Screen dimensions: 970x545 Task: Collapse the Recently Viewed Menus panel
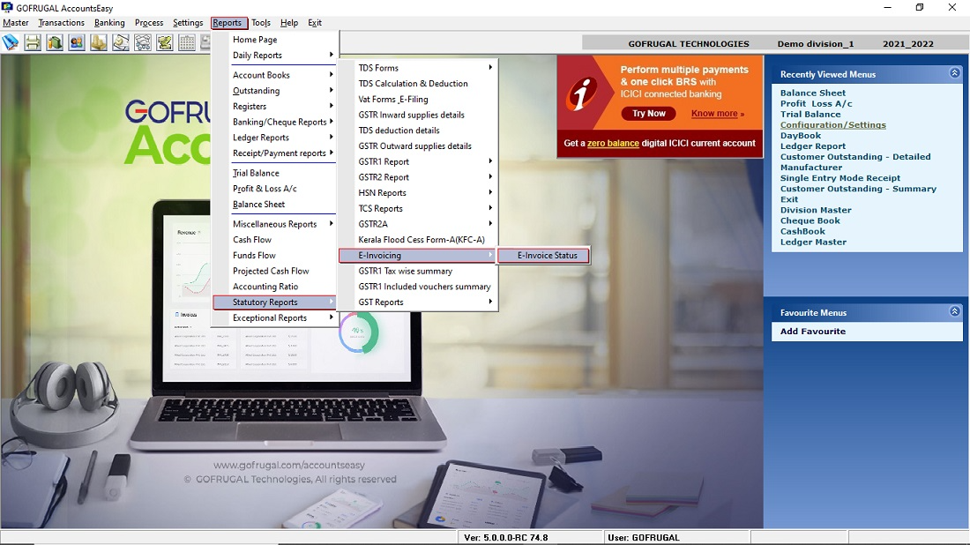point(954,73)
